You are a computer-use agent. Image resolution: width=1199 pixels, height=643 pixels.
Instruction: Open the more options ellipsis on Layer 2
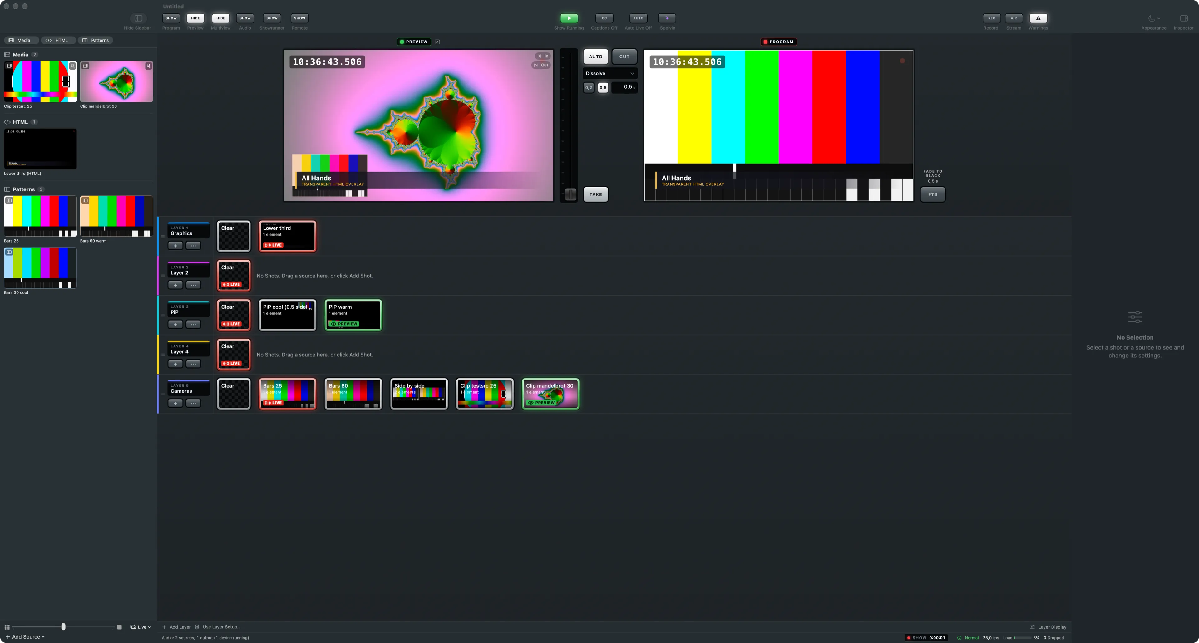point(193,285)
